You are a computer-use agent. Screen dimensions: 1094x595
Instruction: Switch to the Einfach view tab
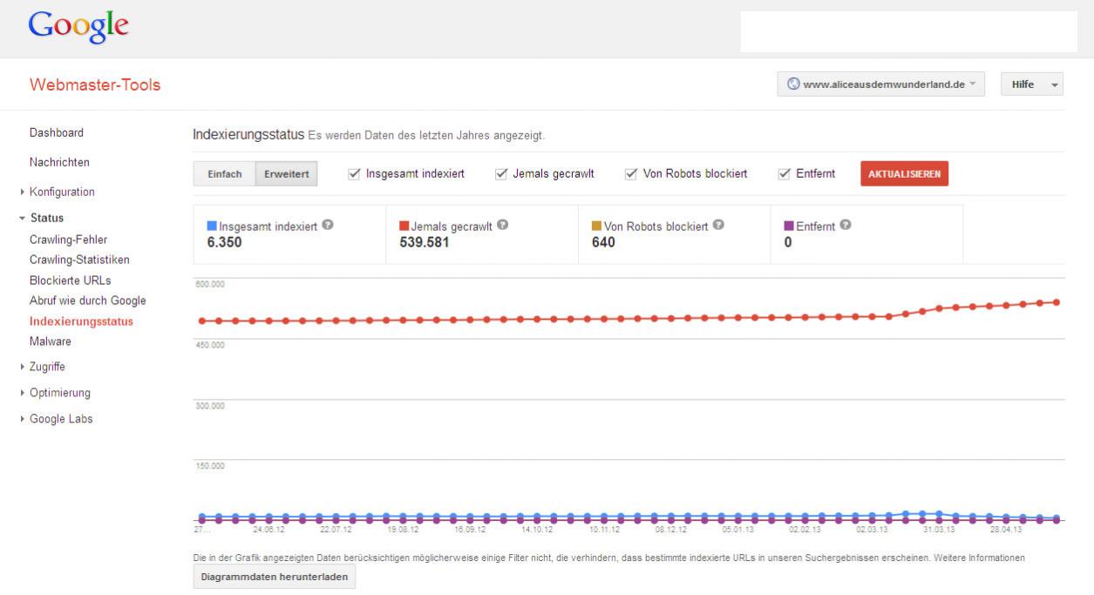(x=224, y=174)
